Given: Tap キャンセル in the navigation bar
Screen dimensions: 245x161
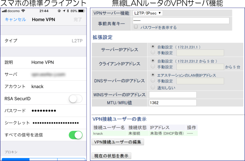Looking at the screenshot, I should tap(16, 20).
